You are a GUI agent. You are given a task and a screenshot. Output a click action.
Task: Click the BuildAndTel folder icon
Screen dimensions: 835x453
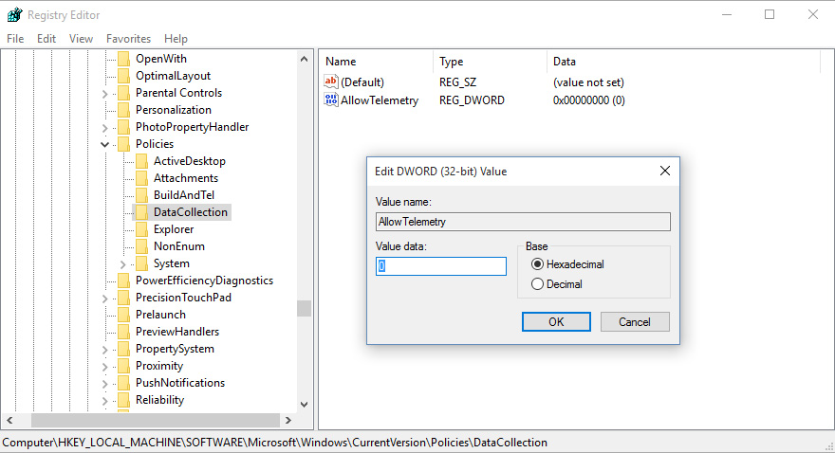(141, 194)
